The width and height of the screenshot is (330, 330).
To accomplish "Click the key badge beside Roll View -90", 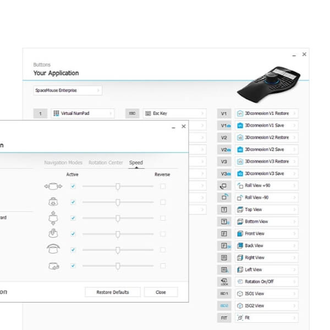I will (224, 197).
